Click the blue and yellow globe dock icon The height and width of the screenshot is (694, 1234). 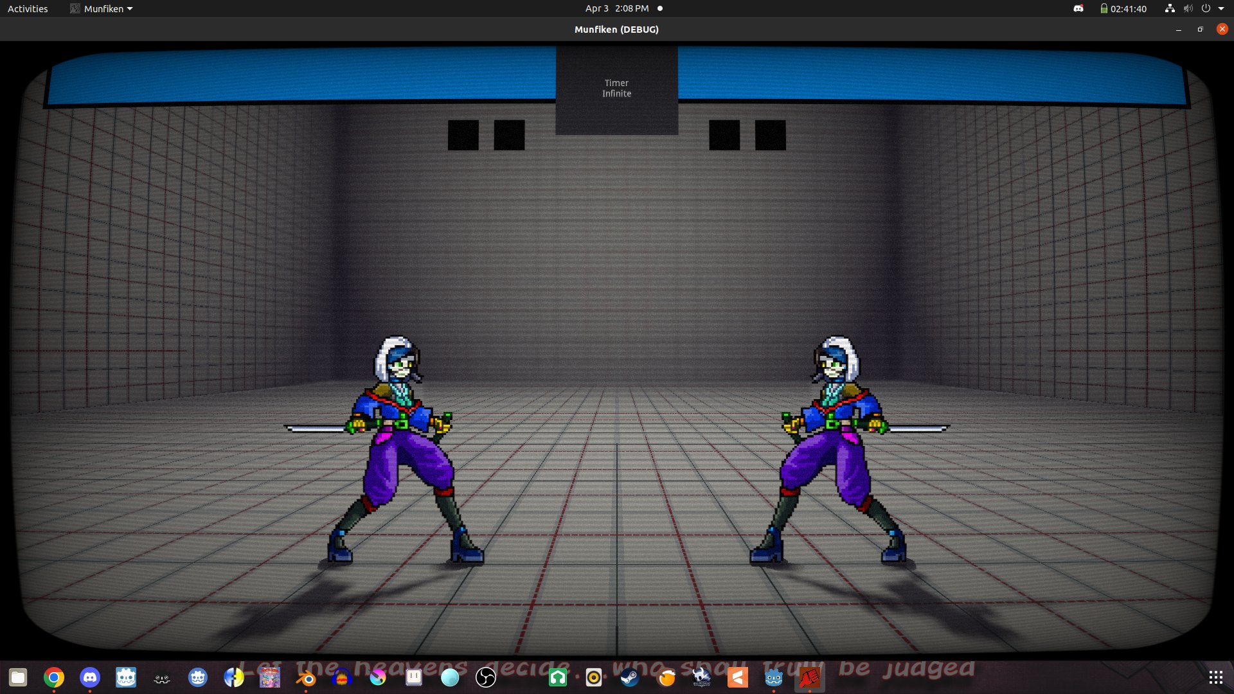click(234, 677)
